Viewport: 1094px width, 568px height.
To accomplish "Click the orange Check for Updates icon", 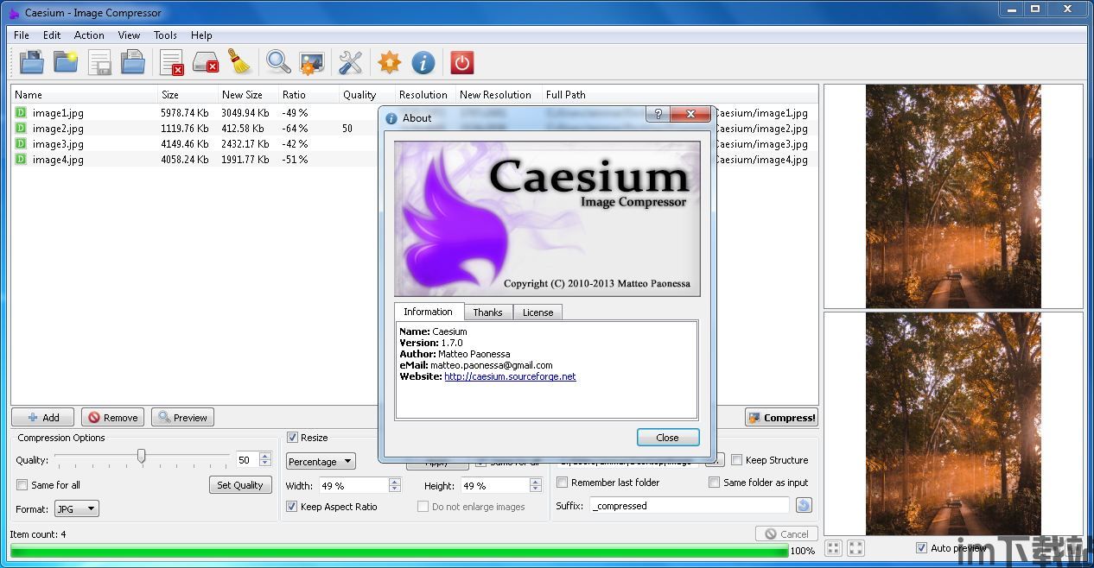I will click(x=390, y=62).
